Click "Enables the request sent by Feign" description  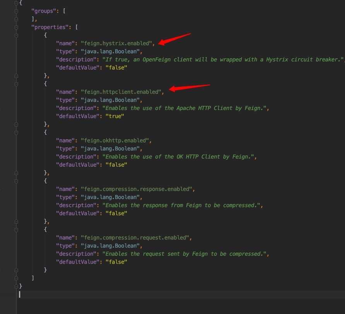[184, 254]
